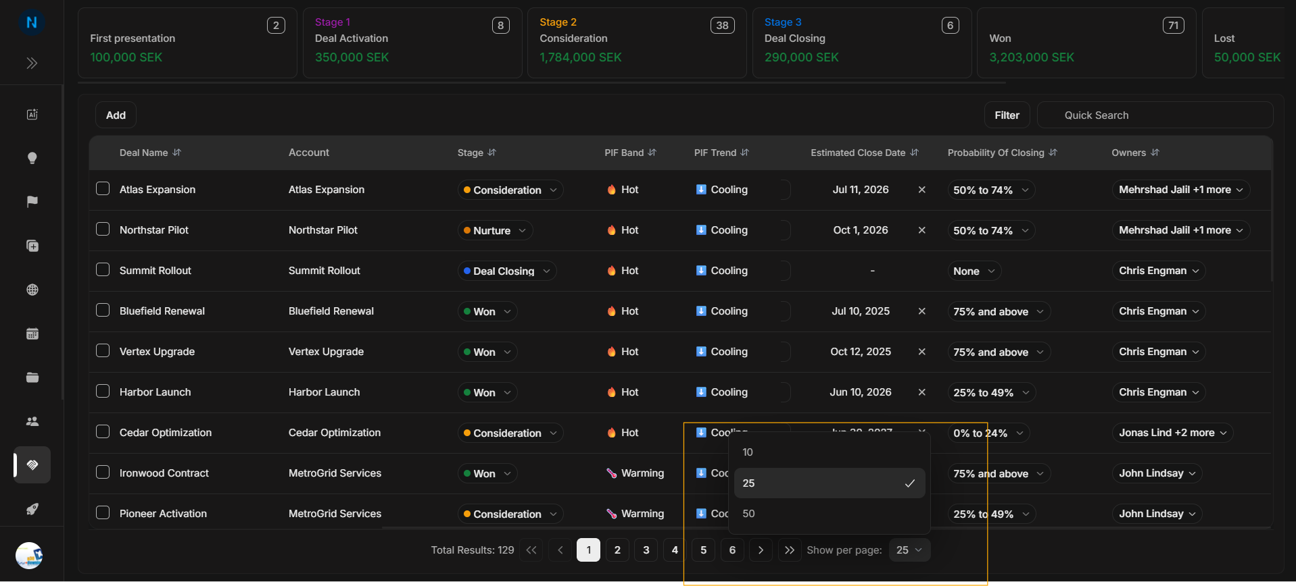Open the calendar sidebar icon
Viewport: 1296px width, 586px height.
point(32,334)
